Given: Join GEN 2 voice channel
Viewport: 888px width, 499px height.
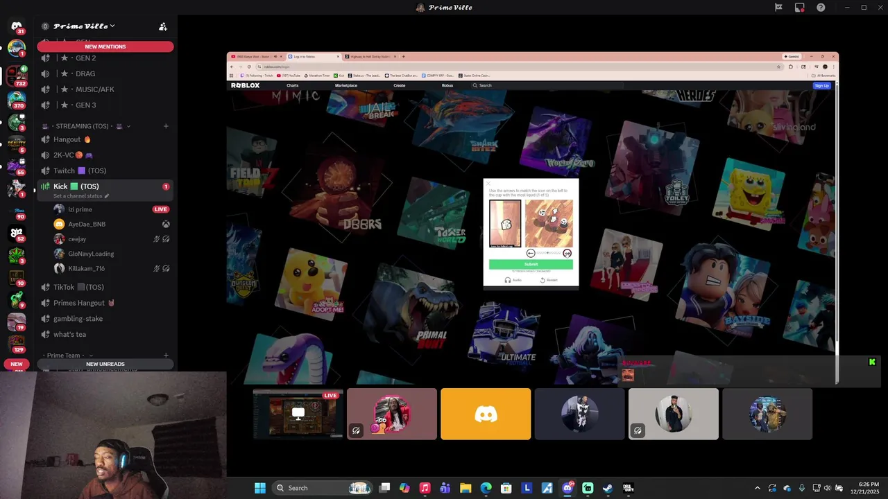Looking at the screenshot, I should tap(105, 58).
